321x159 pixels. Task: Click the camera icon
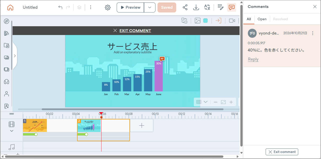(x=232, y=21)
